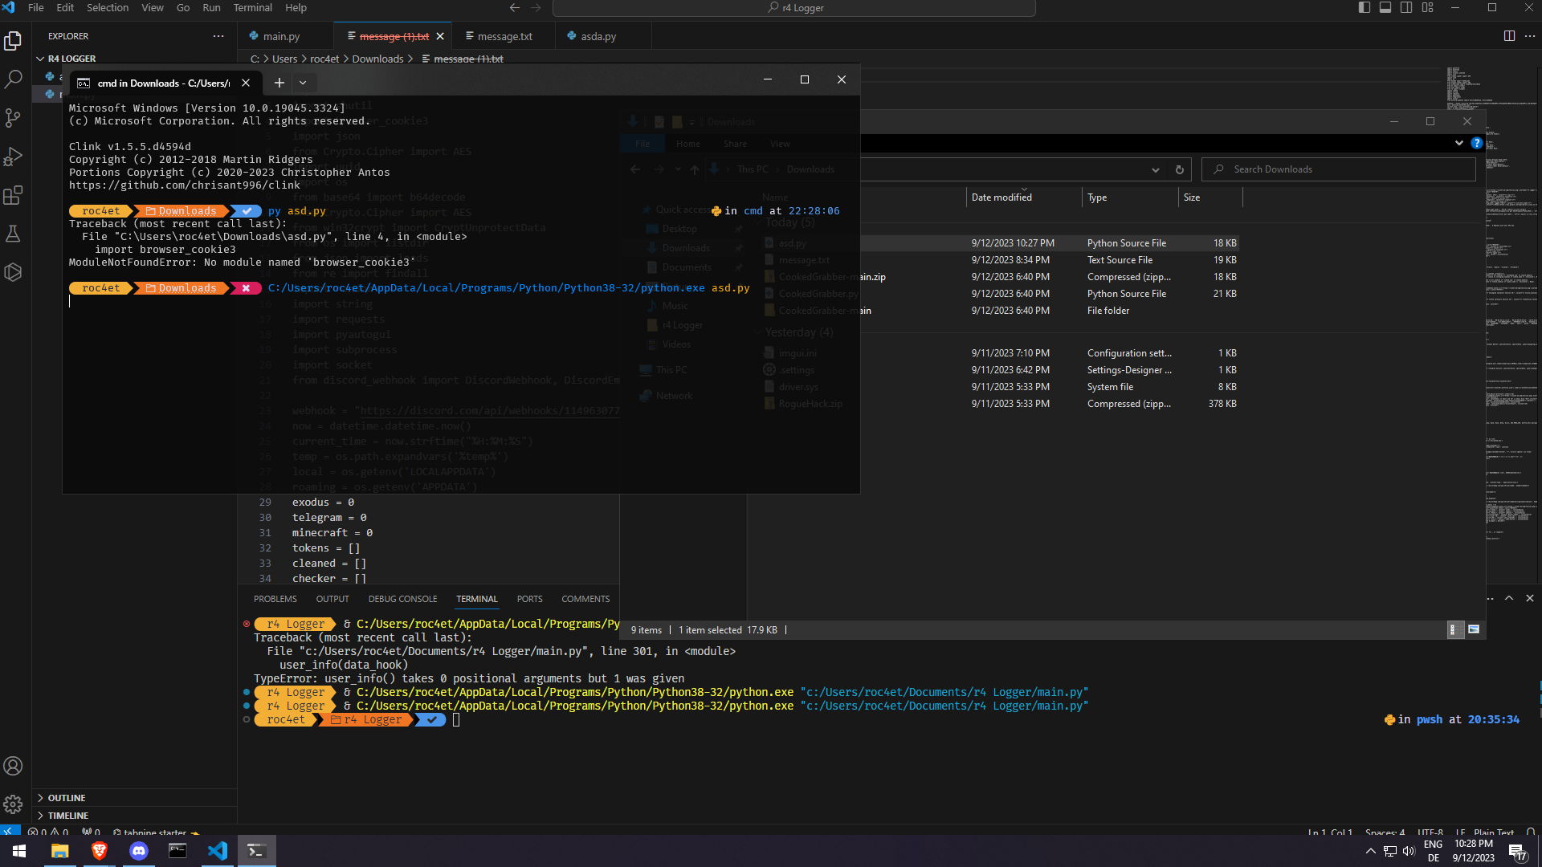Expand the TIMELINE section
The height and width of the screenshot is (867, 1542).
67,816
